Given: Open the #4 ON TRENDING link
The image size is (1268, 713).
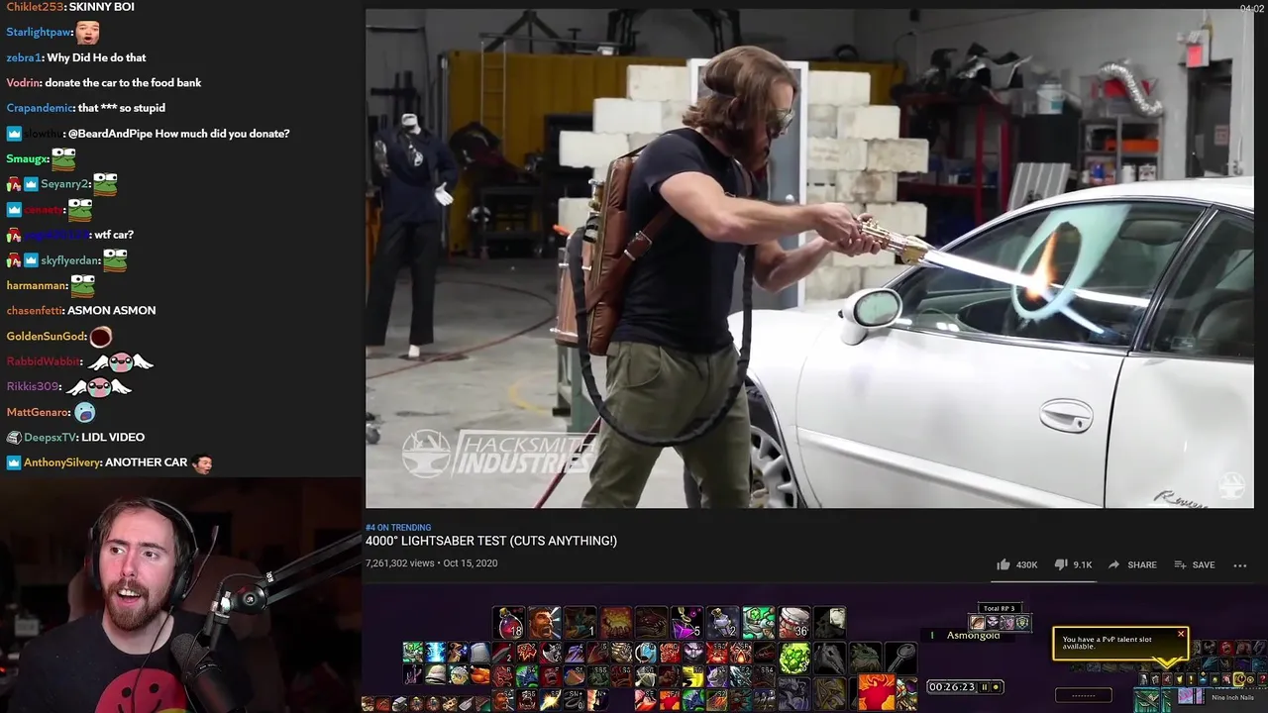Looking at the screenshot, I should coord(398,528).
